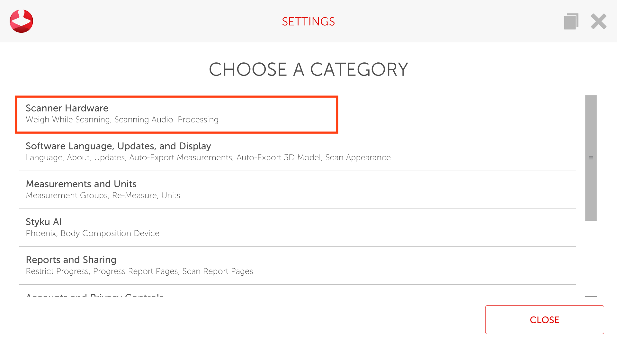The image size is (617, 347).
Task: Open Software Language, Updates, and Display
Action: [118, 146]
